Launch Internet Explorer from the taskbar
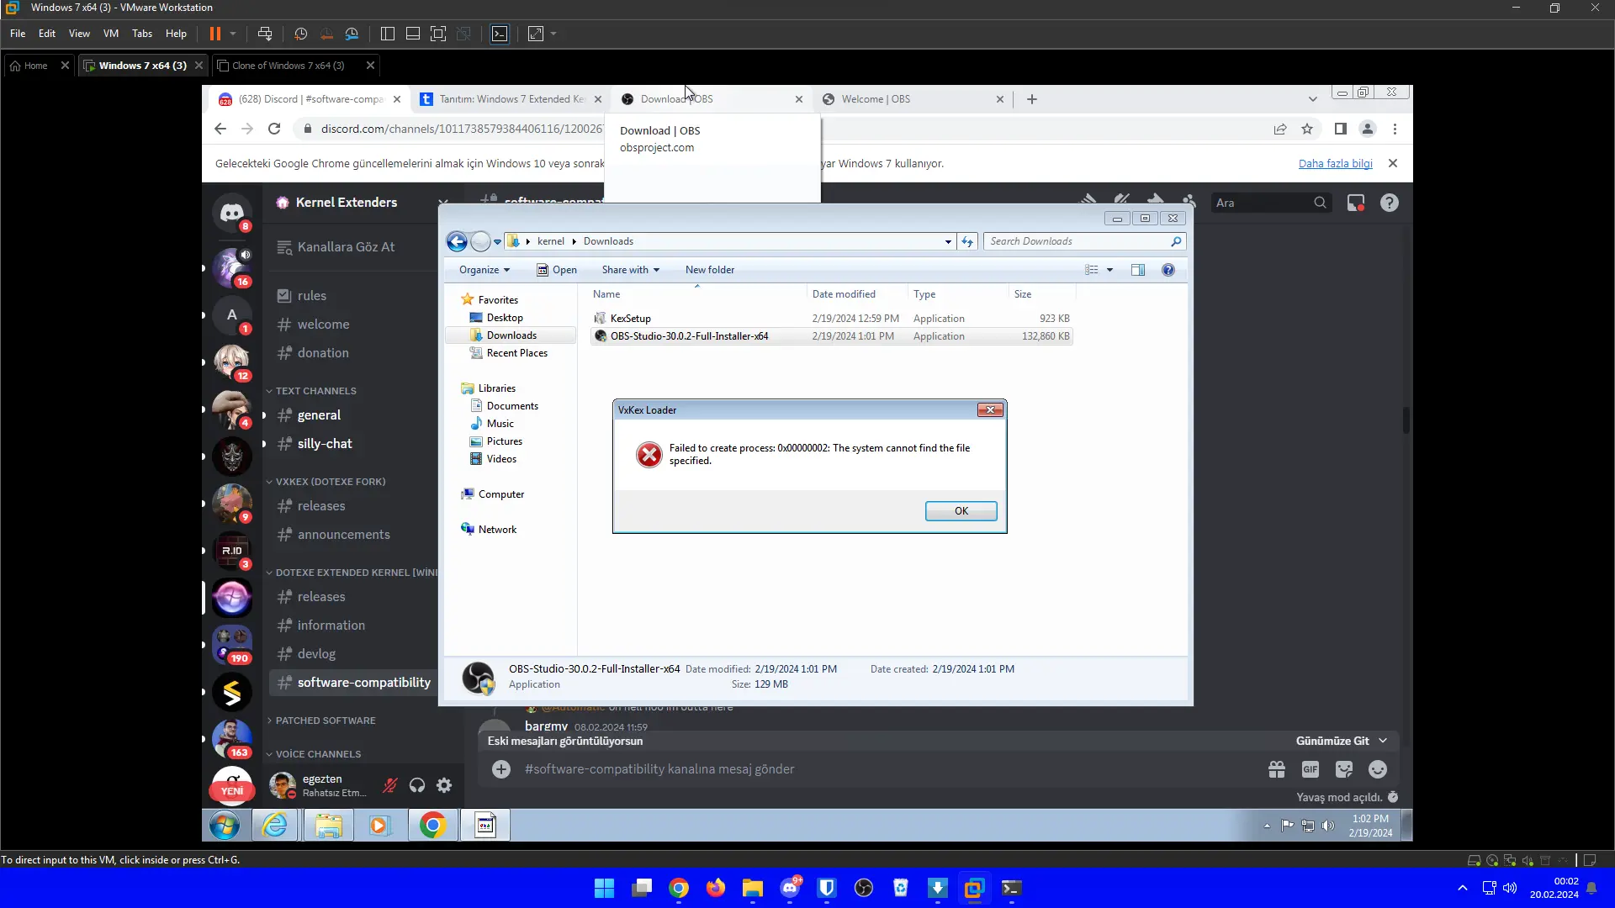The height and width of the screenshot is (908, 1615). (x=275, y=826)
